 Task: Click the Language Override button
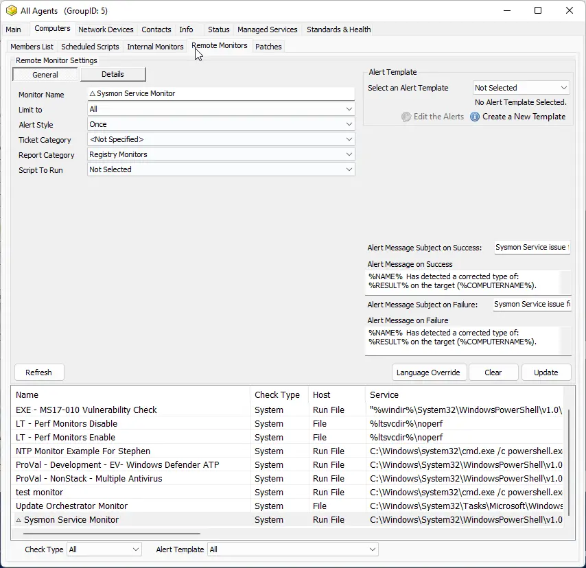pos(428,372)
